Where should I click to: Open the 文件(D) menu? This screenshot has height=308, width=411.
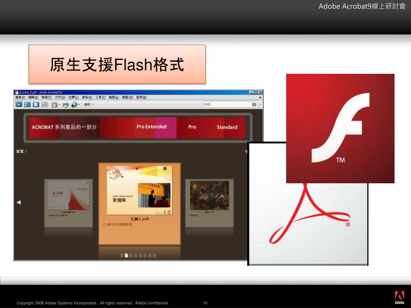(60, 97)
